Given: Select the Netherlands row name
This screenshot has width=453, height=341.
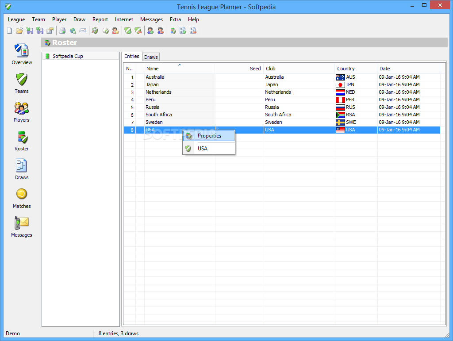Looking at the screenshot, I should tap(158, 92).
